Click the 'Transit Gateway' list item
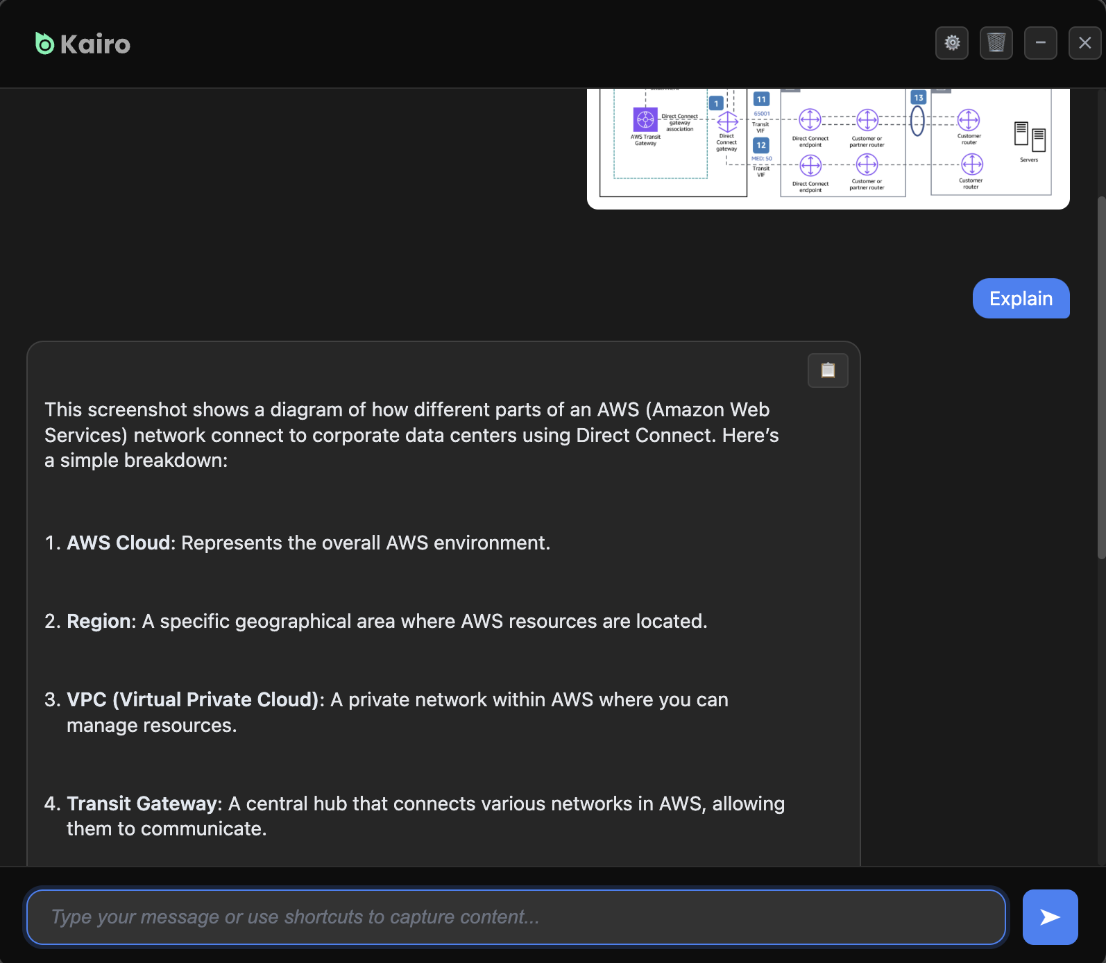The width and height of the screenshot is (1106, 963). click(414, 816)
